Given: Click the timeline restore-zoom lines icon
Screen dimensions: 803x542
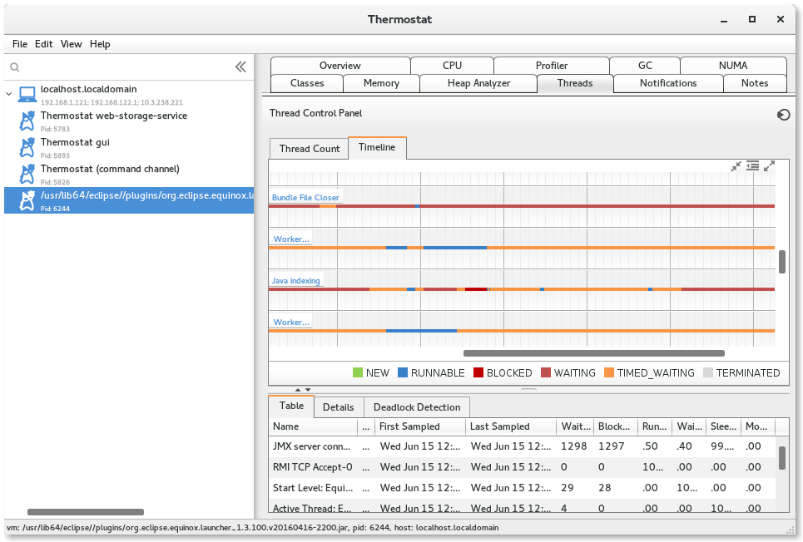Looking at the screenshot, I should click(752, 166).
